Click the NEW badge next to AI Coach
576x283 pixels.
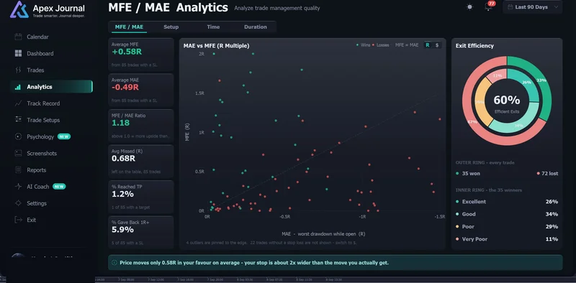59,187
